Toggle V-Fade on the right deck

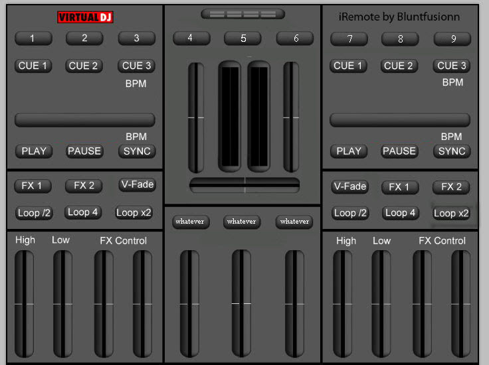[x=350, y=186]
